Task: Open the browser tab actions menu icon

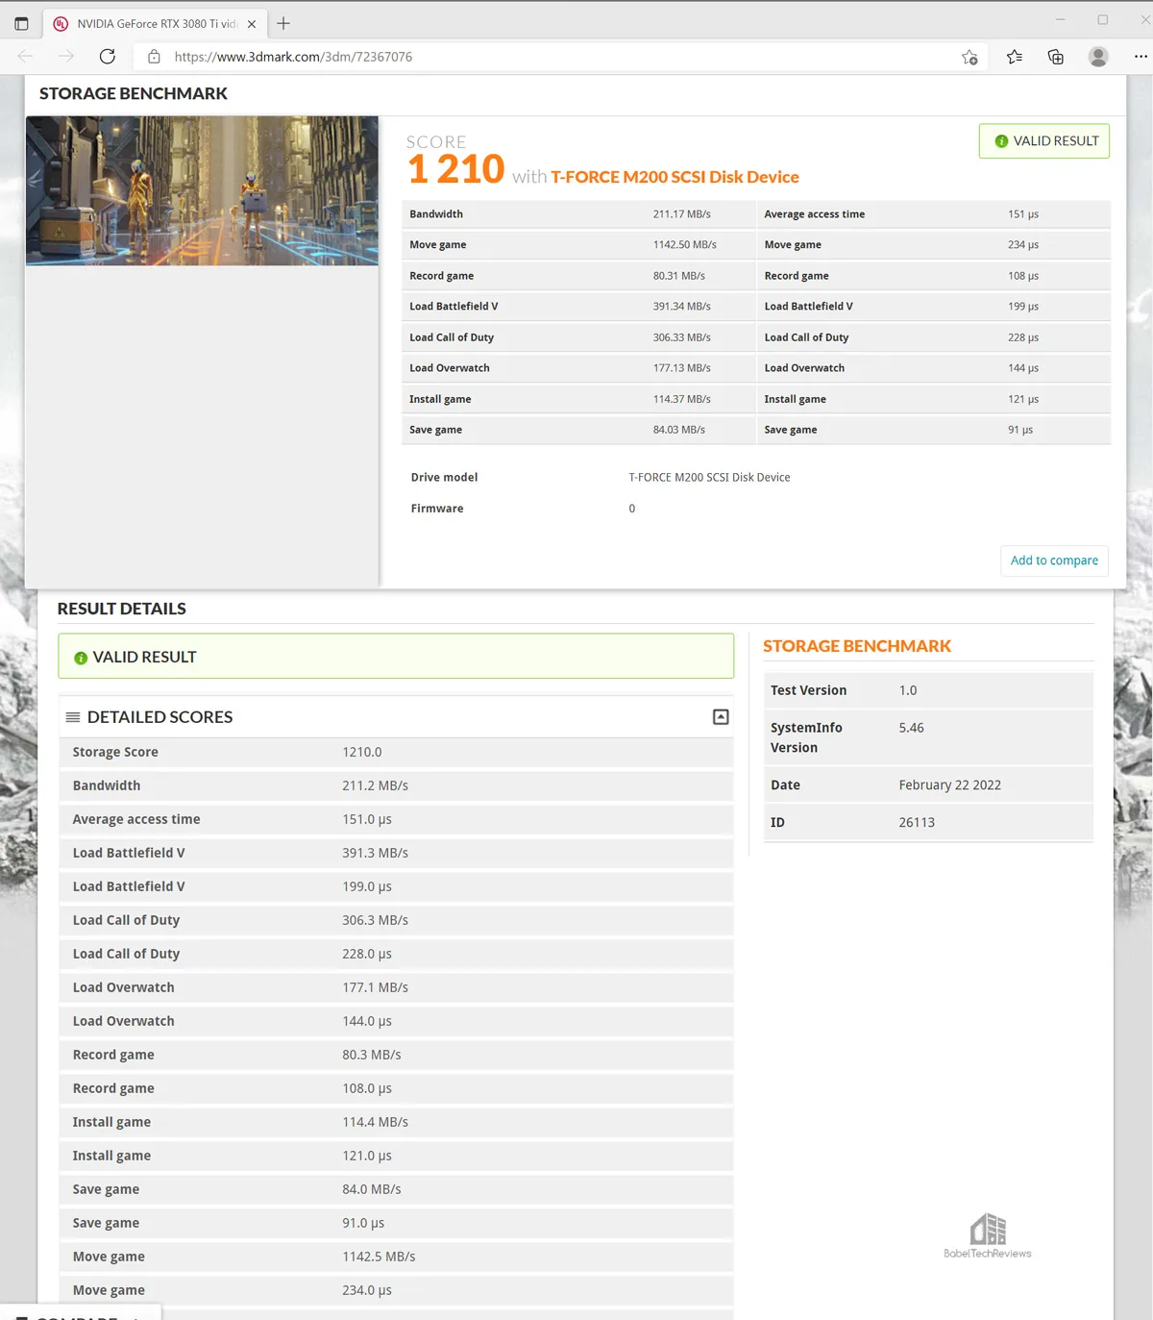Action: point(21,23)
